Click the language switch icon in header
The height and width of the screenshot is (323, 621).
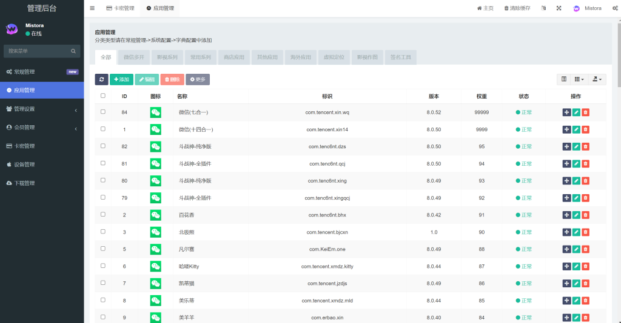coord(543,8)
